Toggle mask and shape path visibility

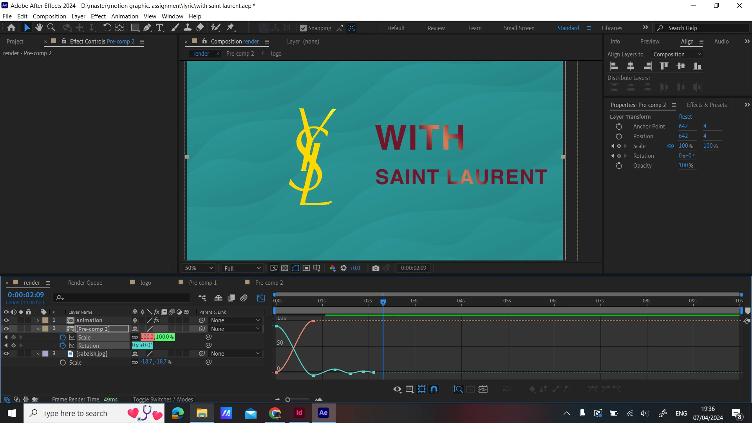pos(296,268)
